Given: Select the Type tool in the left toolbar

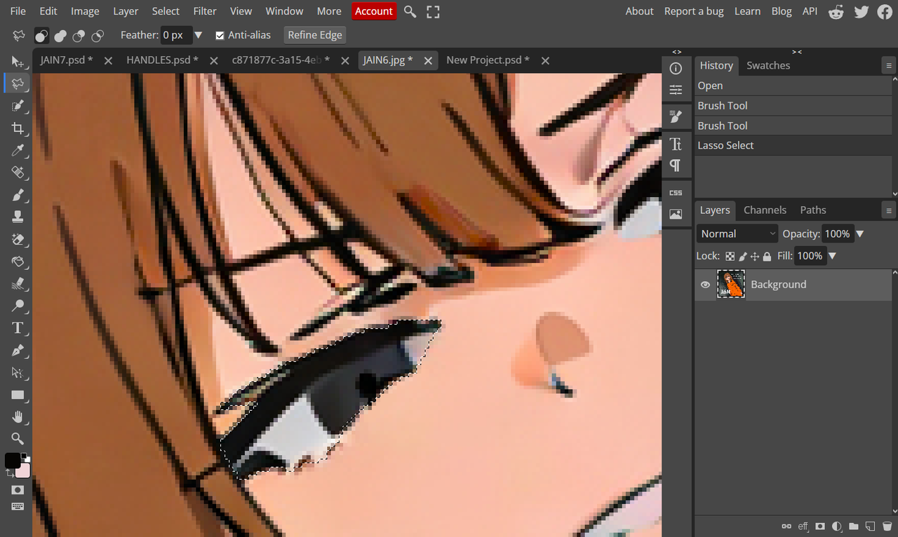Looking at the screenshot, I should [18, 327].
